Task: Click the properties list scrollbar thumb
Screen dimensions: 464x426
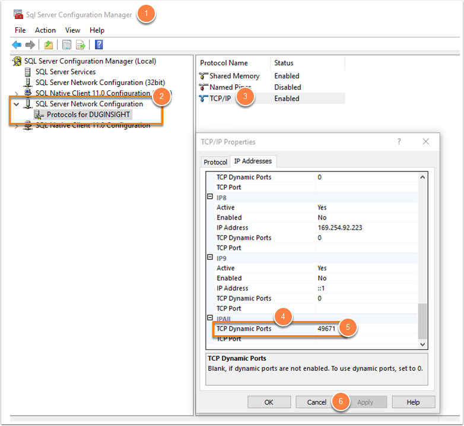Action: (422, 321)
